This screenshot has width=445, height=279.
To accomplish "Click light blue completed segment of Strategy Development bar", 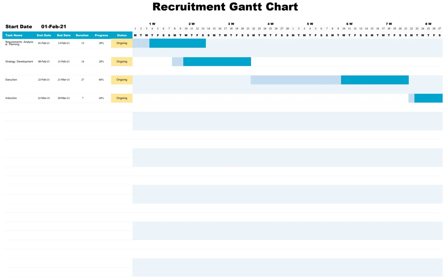I will click(x=178, y=62).
